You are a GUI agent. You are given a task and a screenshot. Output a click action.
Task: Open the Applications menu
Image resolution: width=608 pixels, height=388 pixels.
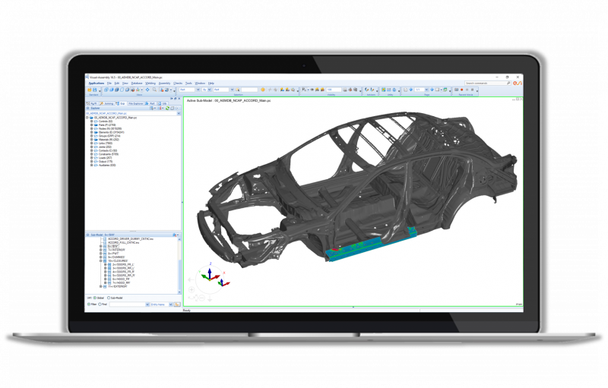point(97,84)
